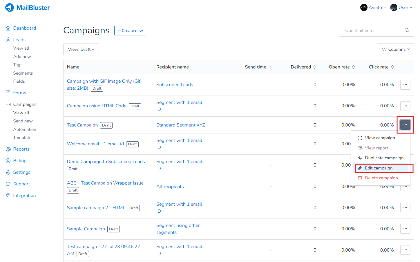Expand the View: Draft filter dropdown

tap(81, 49)
